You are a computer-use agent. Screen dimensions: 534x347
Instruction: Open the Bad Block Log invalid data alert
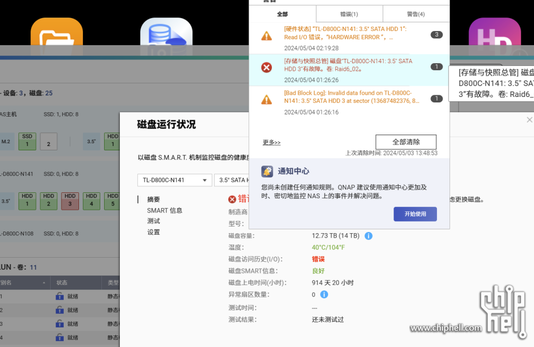click(x=349, y=102)
